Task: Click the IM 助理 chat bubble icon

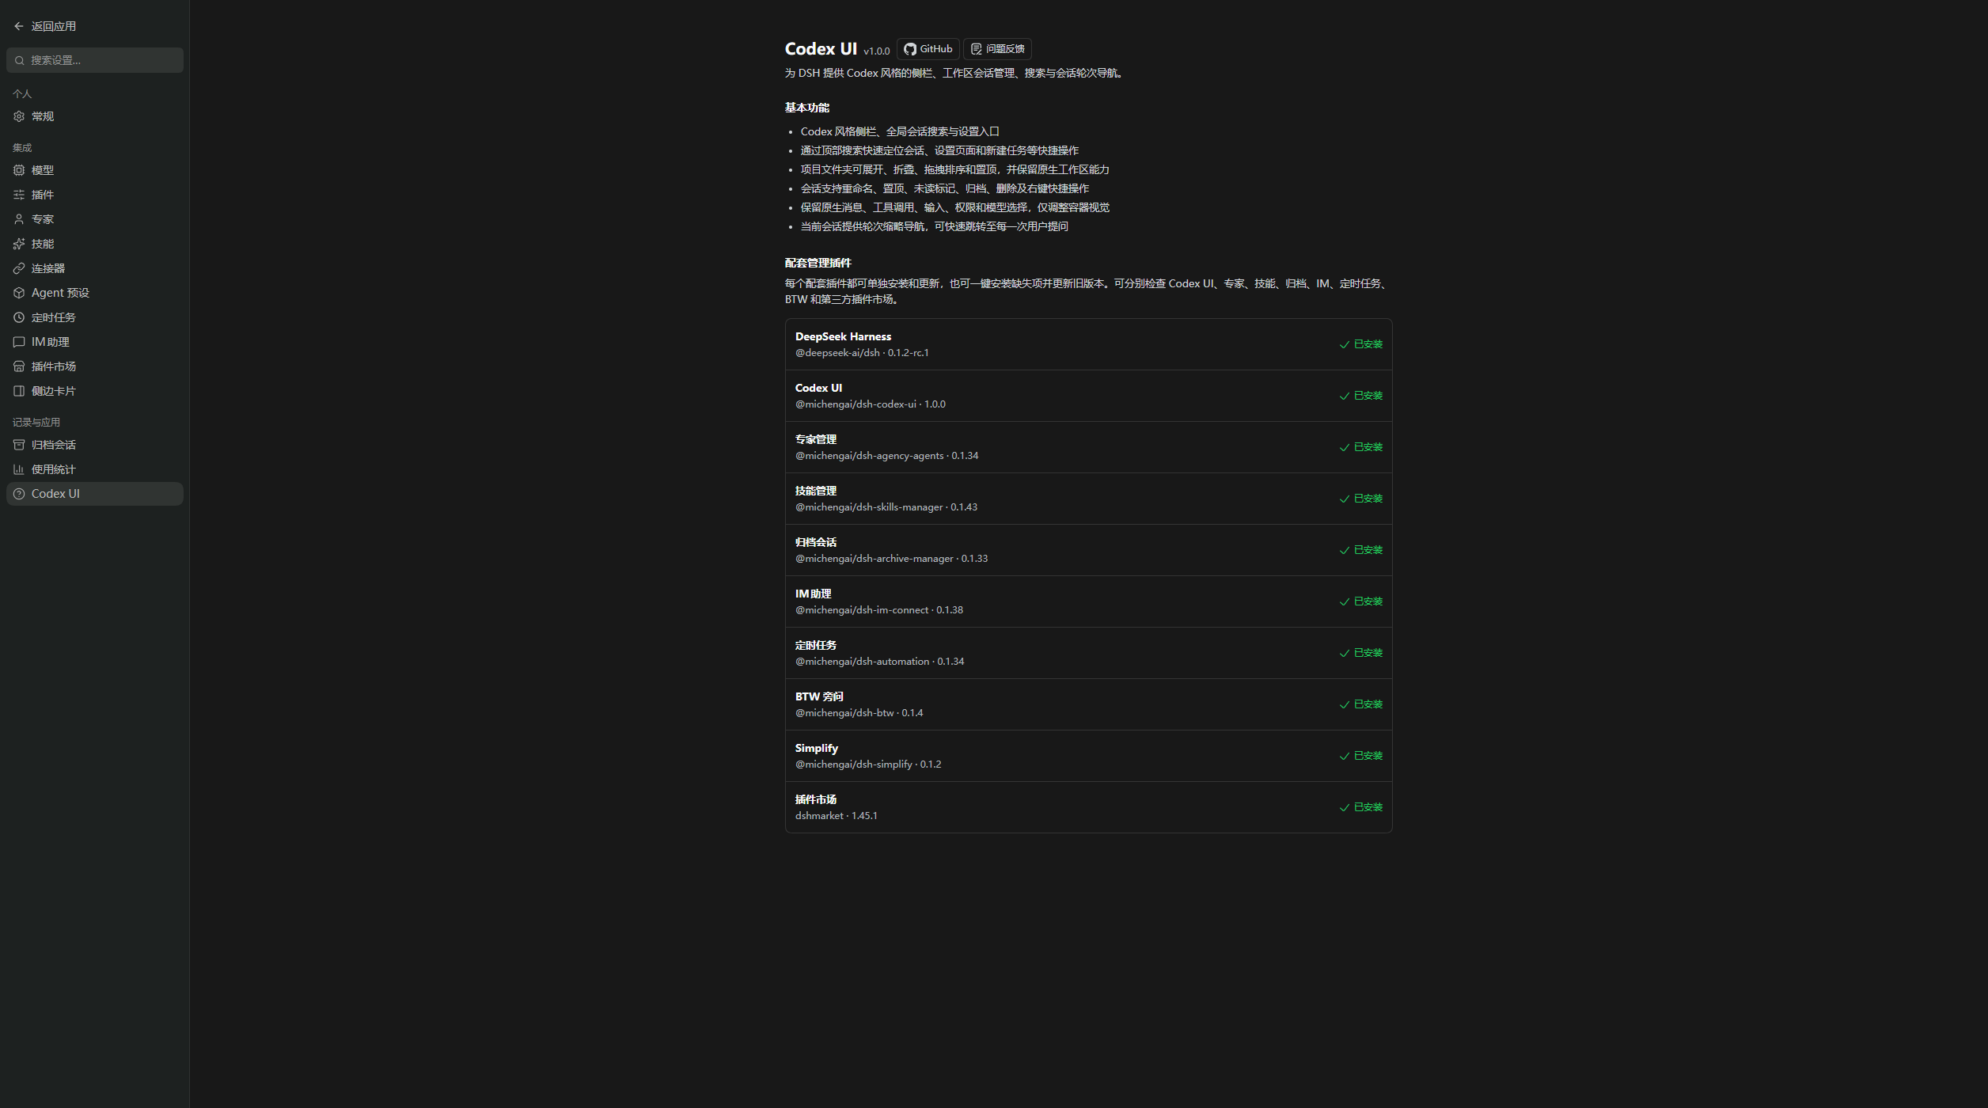Action: pyautogui.click(x=19, y=342)
